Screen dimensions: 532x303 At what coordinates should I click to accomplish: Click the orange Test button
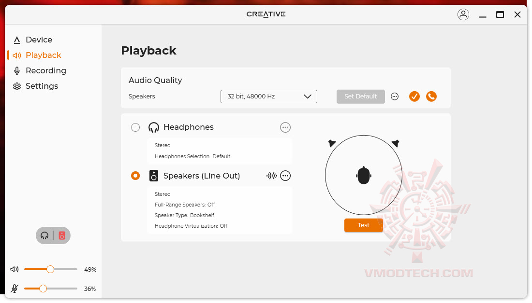point(363,225)
